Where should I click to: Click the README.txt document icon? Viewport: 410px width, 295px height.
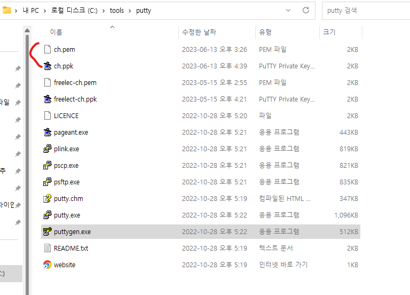[48, 248]
